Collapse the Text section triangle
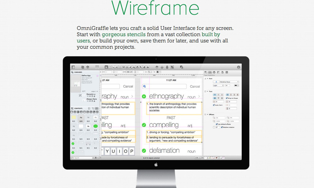Viewport: 314px width, 188px height. (208, 91)
